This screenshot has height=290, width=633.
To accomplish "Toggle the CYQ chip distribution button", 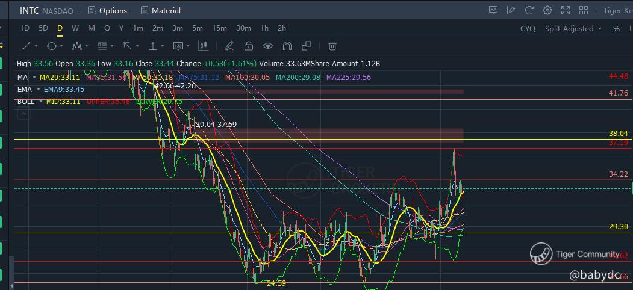I will click(528, 29).
